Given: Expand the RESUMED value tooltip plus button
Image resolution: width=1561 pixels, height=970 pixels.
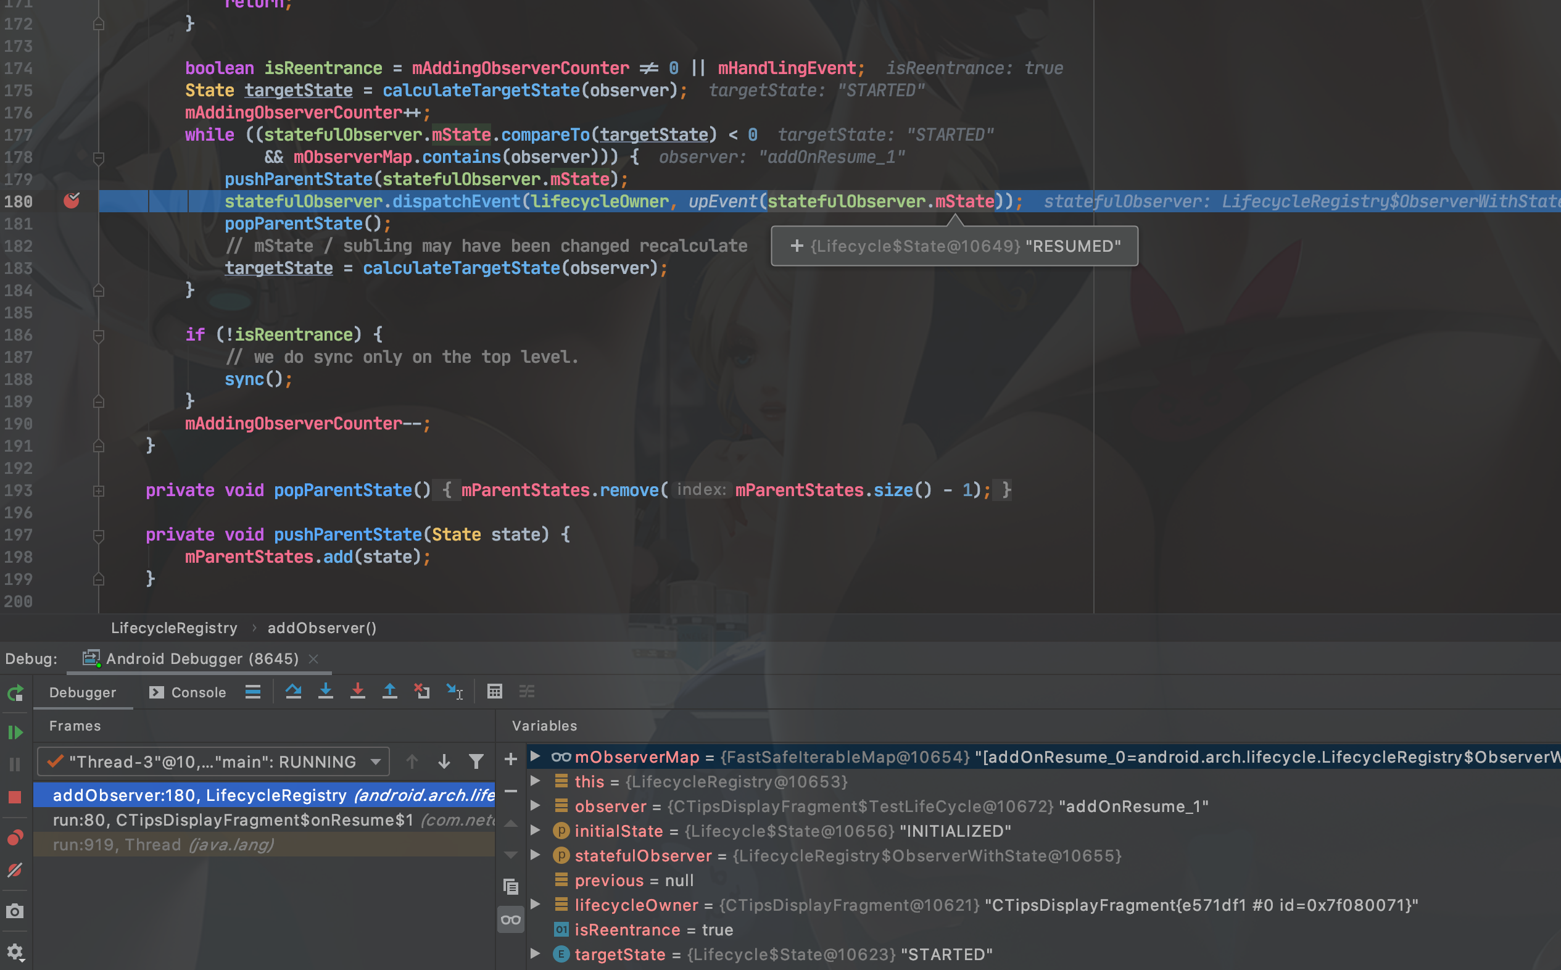Looking at the screenshot, I should (x=797, y=246).
